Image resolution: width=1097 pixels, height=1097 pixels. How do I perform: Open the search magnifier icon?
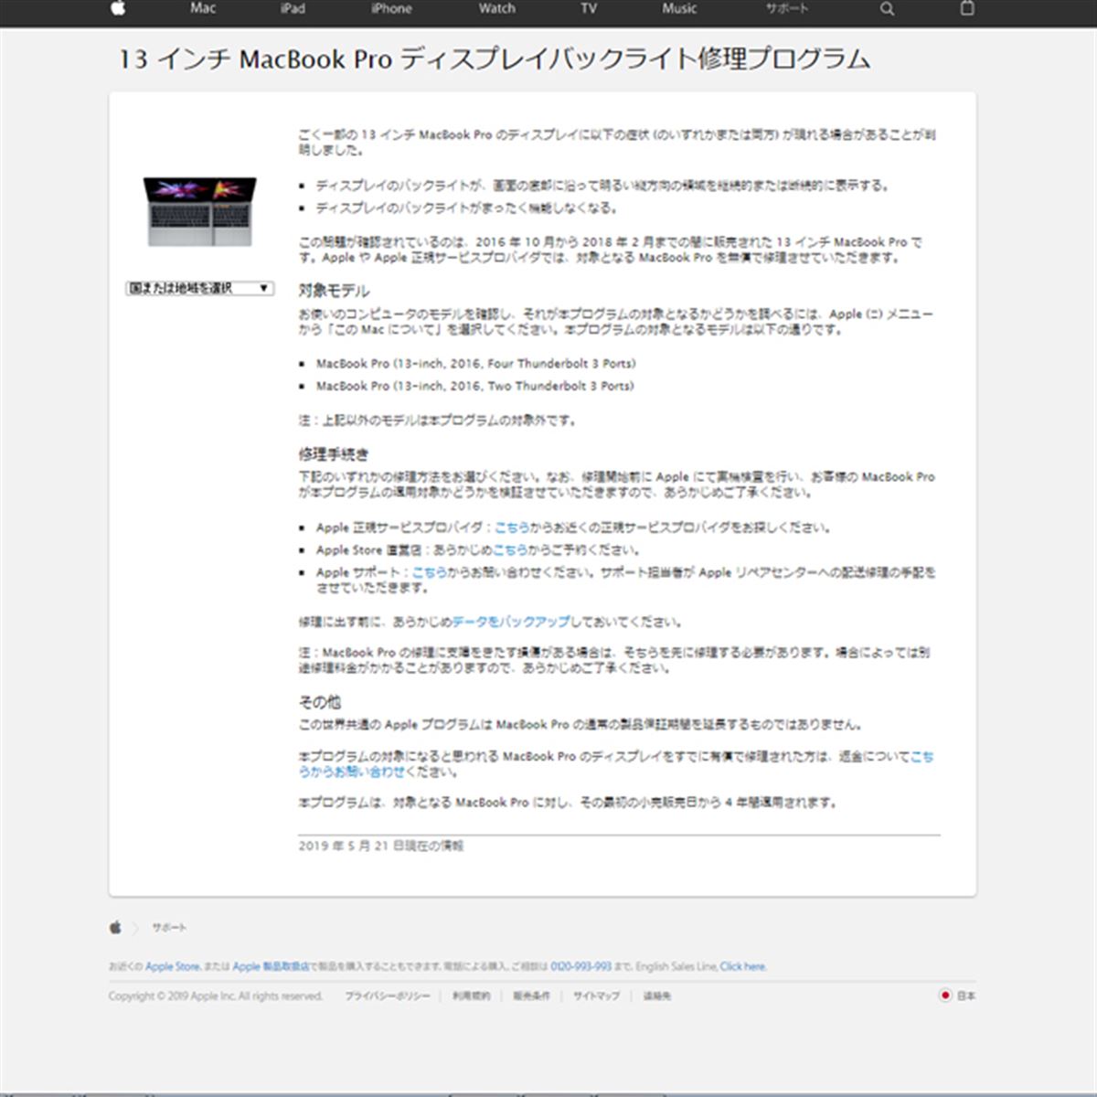tap(887, 8)
